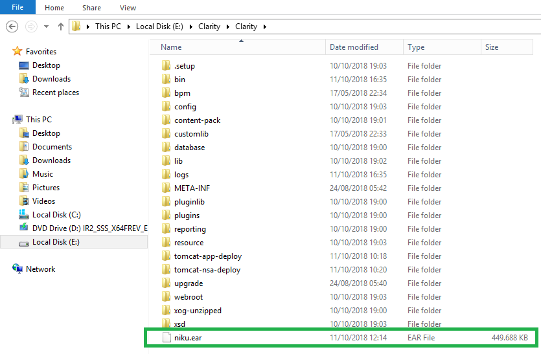Go up one folder level arrow
Screen dimensions: 541x354
click(61, 27)
